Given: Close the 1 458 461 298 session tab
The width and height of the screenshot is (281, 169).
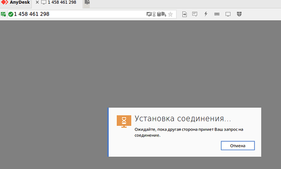Looking at the screenshot, I should (x=37, y=2).
